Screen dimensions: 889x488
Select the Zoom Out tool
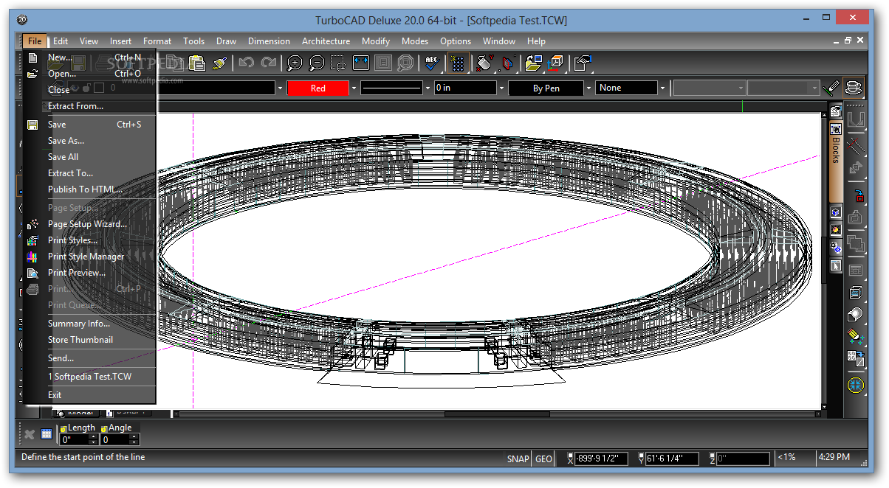[x=316, y=63]
